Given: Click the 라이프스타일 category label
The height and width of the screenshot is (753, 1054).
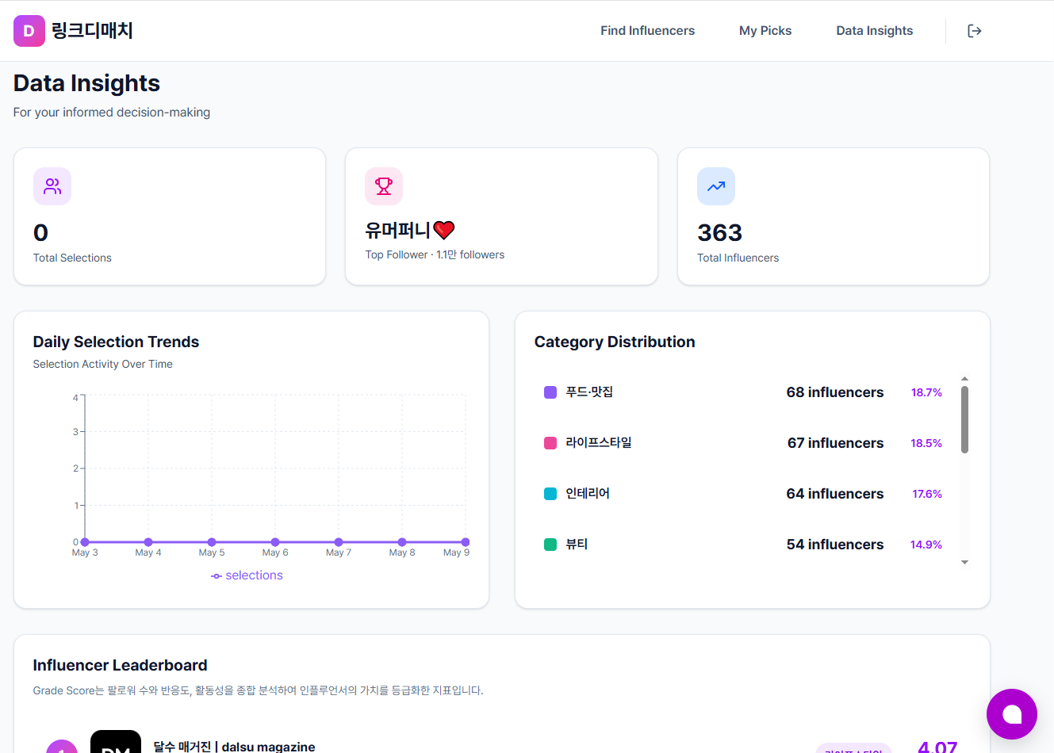Looking at the screenshot, I should point(599,443).
